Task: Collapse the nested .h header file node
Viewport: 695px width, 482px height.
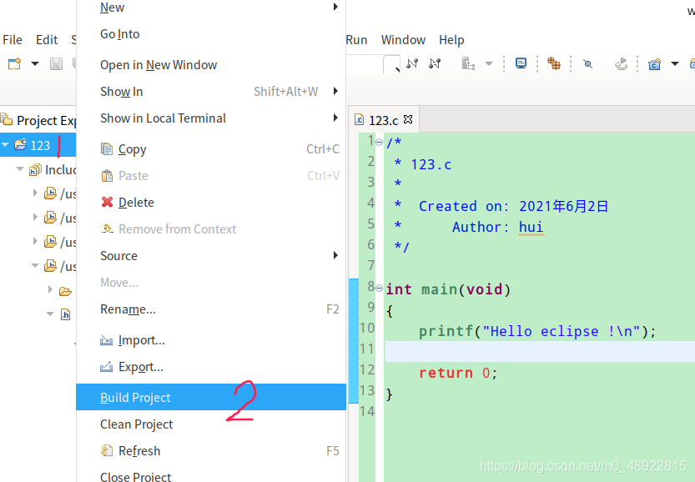Action: click(x=50, y=314)
